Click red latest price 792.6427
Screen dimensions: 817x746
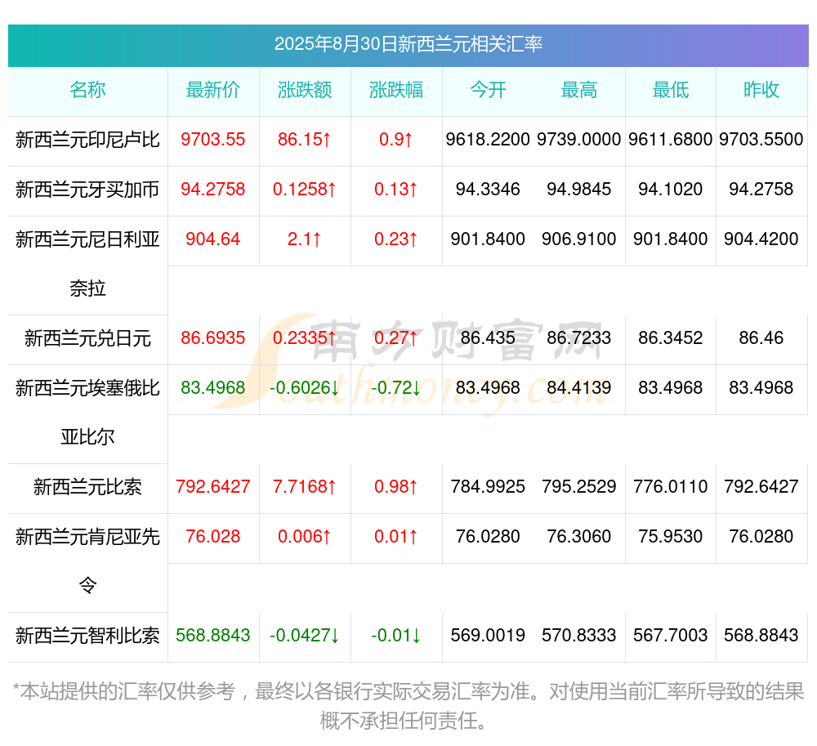(x=212, y=486)
